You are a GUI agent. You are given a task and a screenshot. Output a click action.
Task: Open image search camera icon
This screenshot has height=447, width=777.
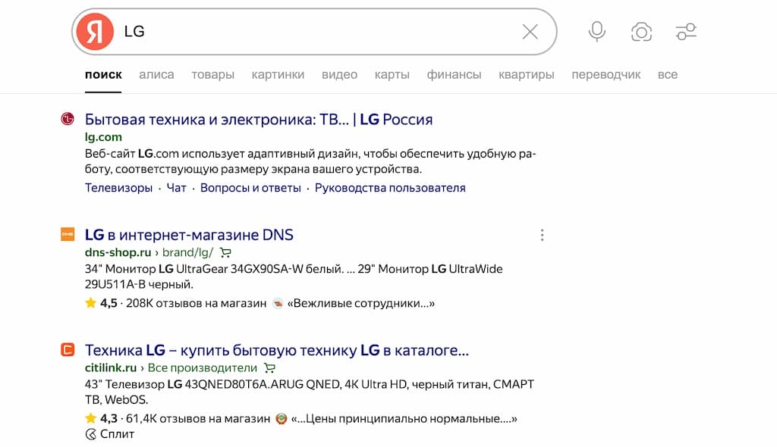(x=641, y=32)
